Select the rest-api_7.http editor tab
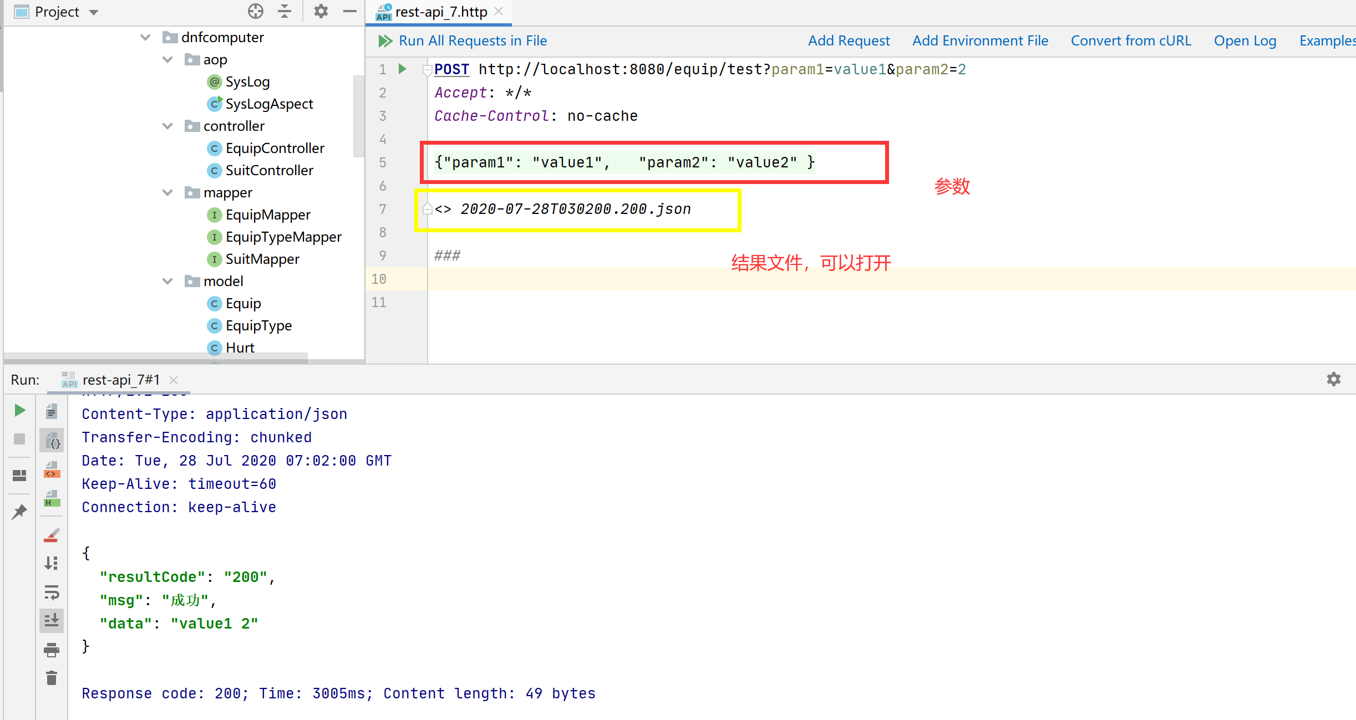 coord(440,12)
